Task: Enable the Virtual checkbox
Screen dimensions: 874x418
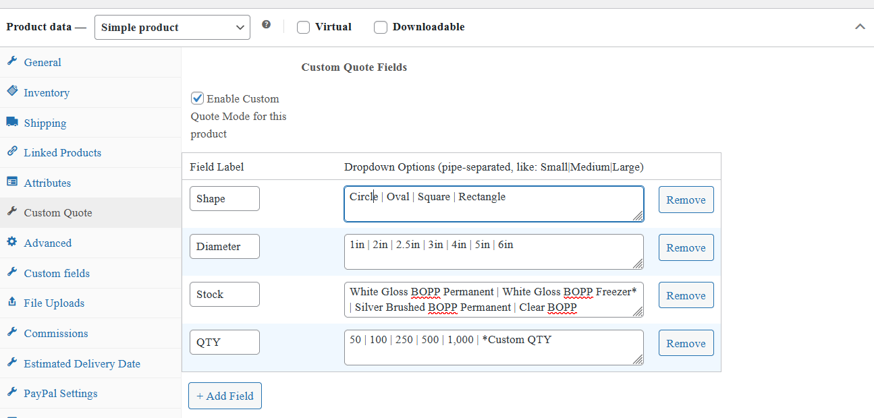Action: [x=304, y=28]
